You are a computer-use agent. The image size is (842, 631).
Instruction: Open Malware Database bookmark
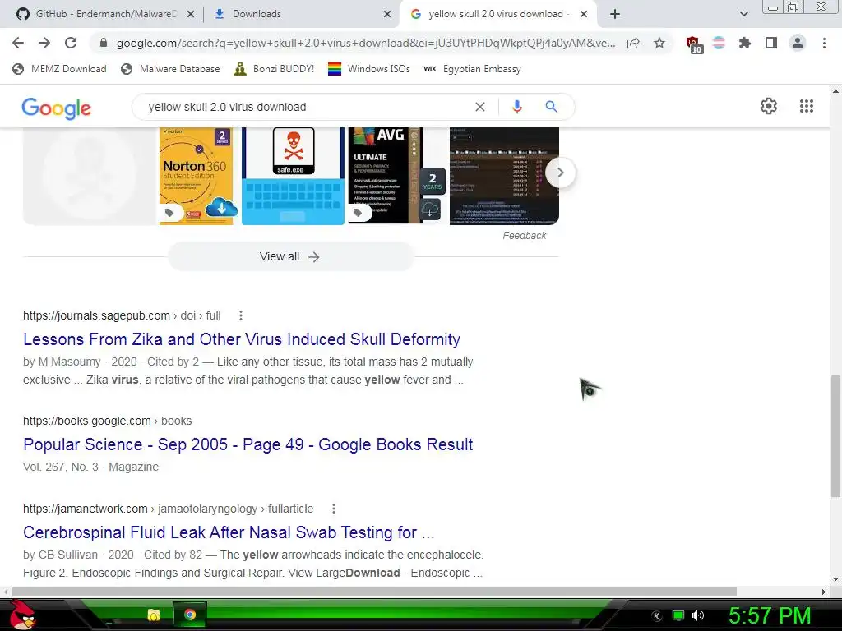(x=171, y=69)
